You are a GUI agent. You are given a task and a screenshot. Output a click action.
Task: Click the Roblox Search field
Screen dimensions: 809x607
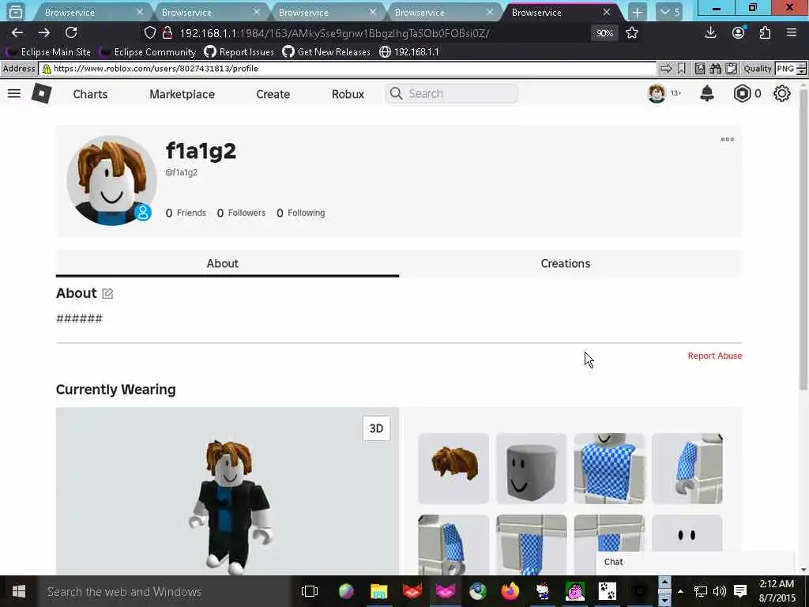451,93
